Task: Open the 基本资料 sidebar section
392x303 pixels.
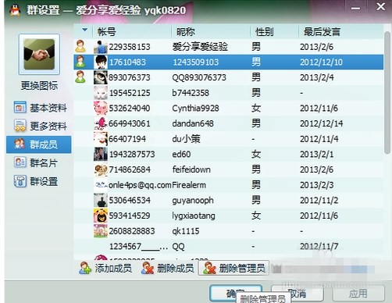Action: [x=41, y=108]
